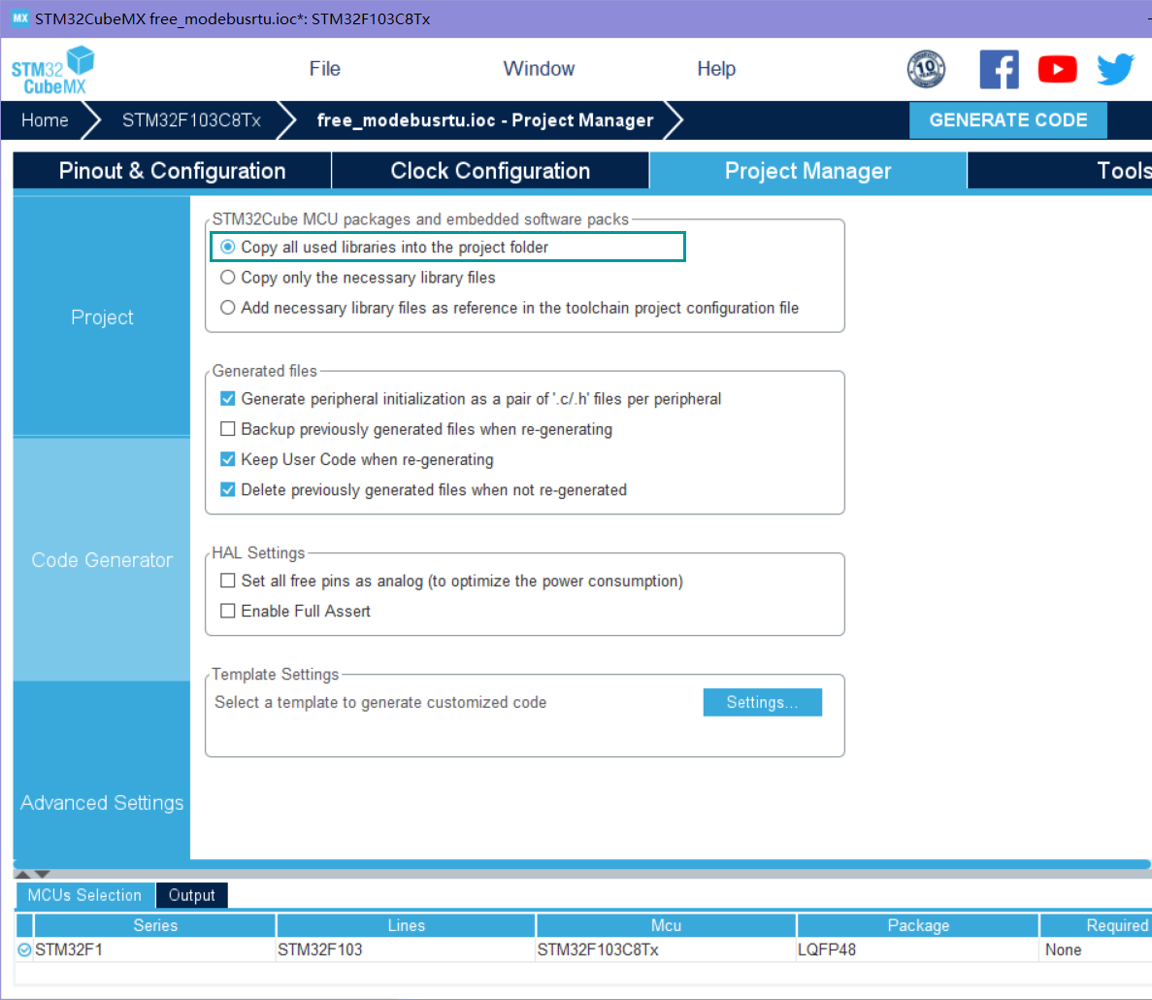Open the Window menu
The image size is (1152, 1000).
coord(539,68)
